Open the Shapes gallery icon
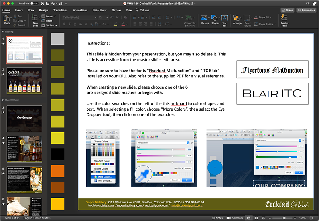The height and width of the screenshot is (221, 319). 214,18
